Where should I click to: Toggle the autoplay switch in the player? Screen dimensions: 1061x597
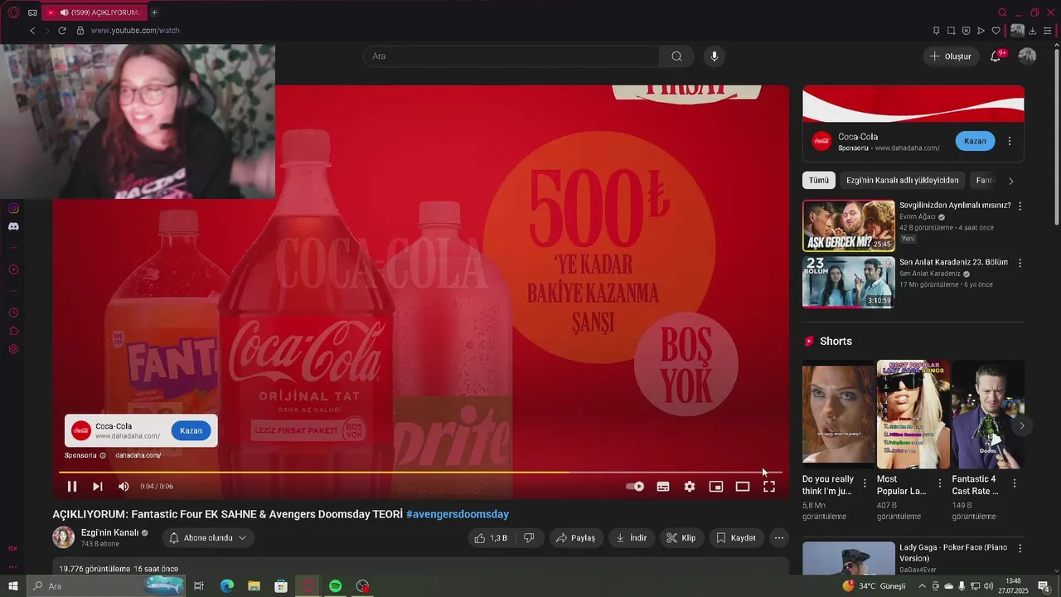click(635, 487)
